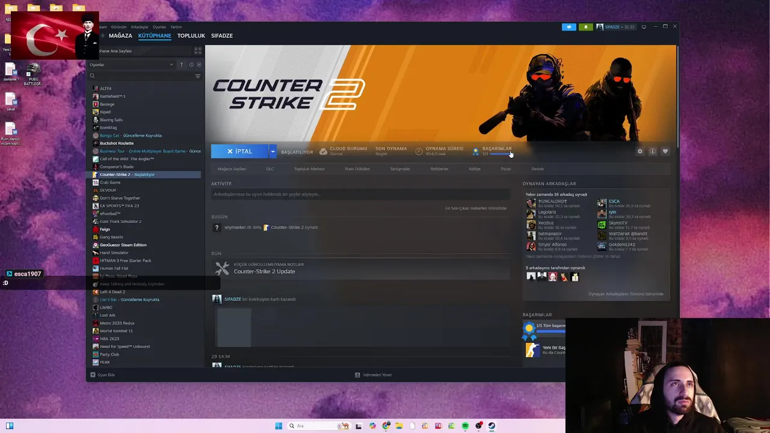The width and height of the screenshot is (770, 433).
Task: Switch to the KÜTÜPHANE tab
Action: tap(155, 35)
